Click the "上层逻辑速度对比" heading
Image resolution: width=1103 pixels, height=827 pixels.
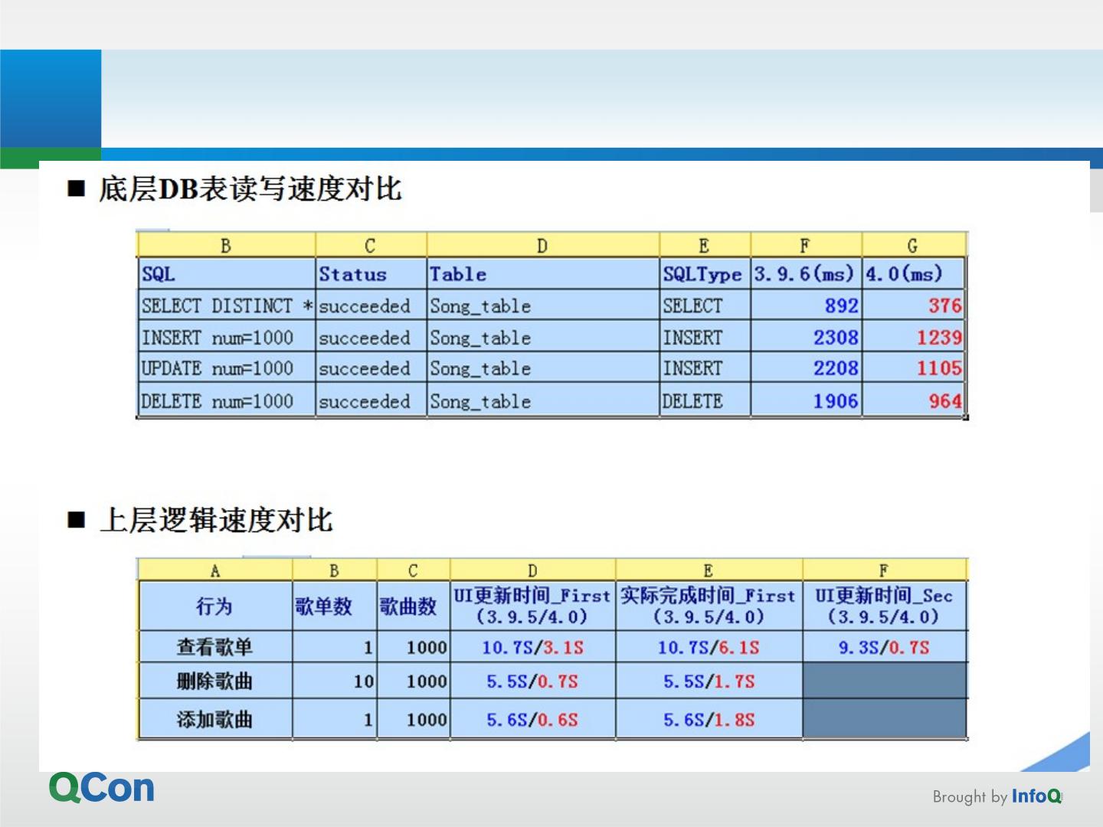click(x=216, y=521)
